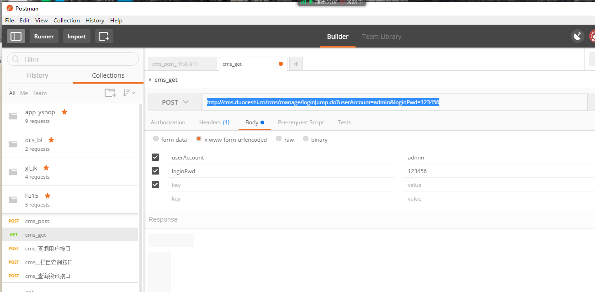Filter collections by Me
This screenshot has width=595, height=292.
coord(24,93)
